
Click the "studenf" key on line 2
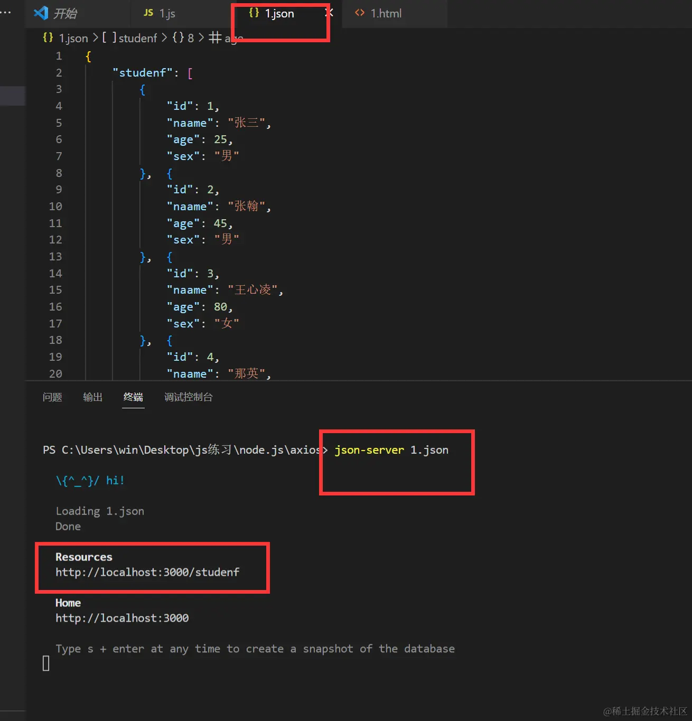pos(142,73)
